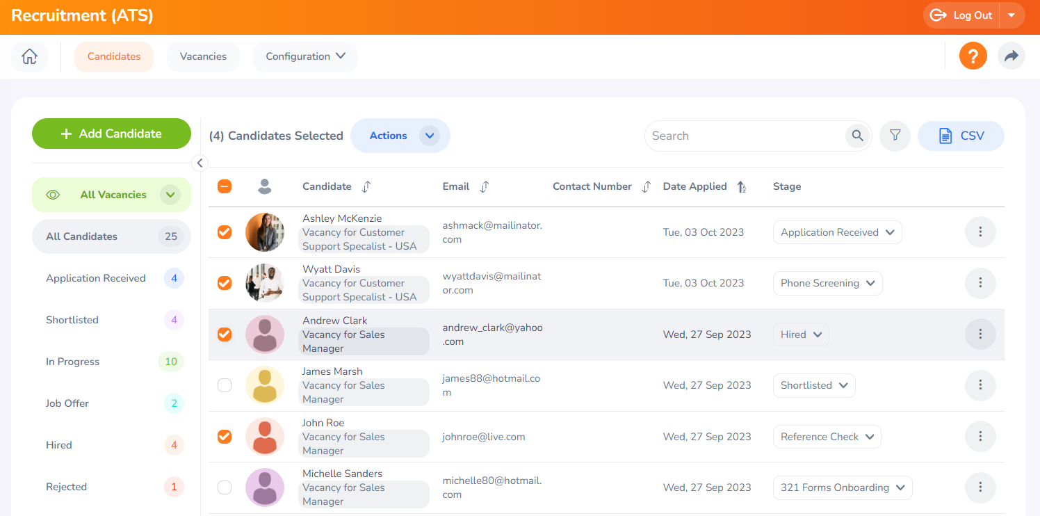Sort by the Candidate column arrows

click(x=366, y=186)
